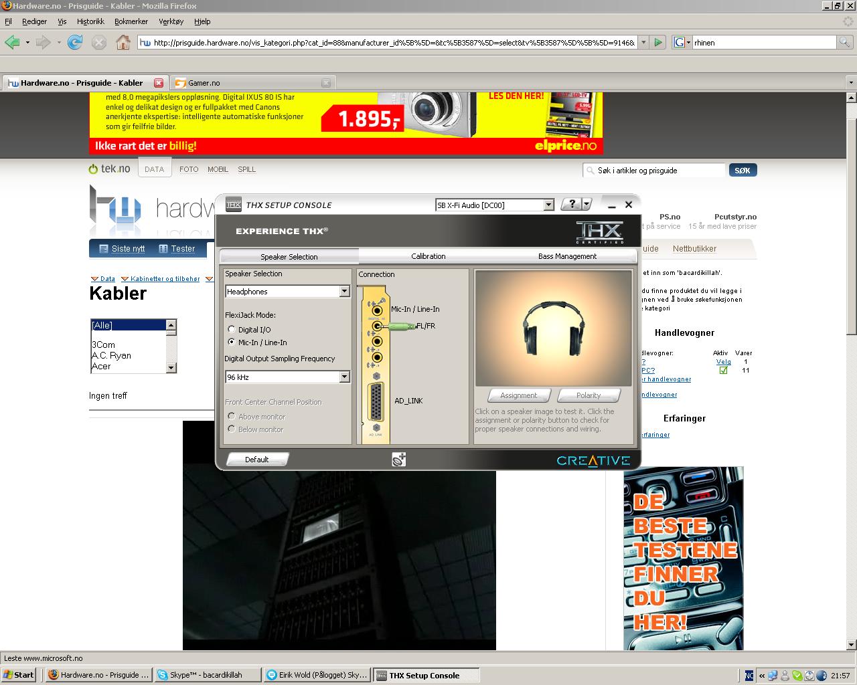Show hidden tray icons chevron
Image resolution: width=857 pixels, height=685 pixels.
coord(762,676)
